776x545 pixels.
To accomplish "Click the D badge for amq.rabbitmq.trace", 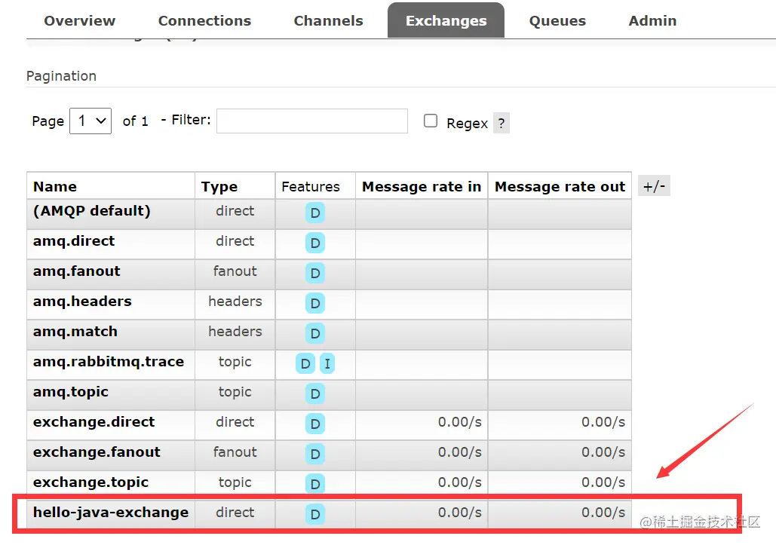I will [x=305, y=363].
